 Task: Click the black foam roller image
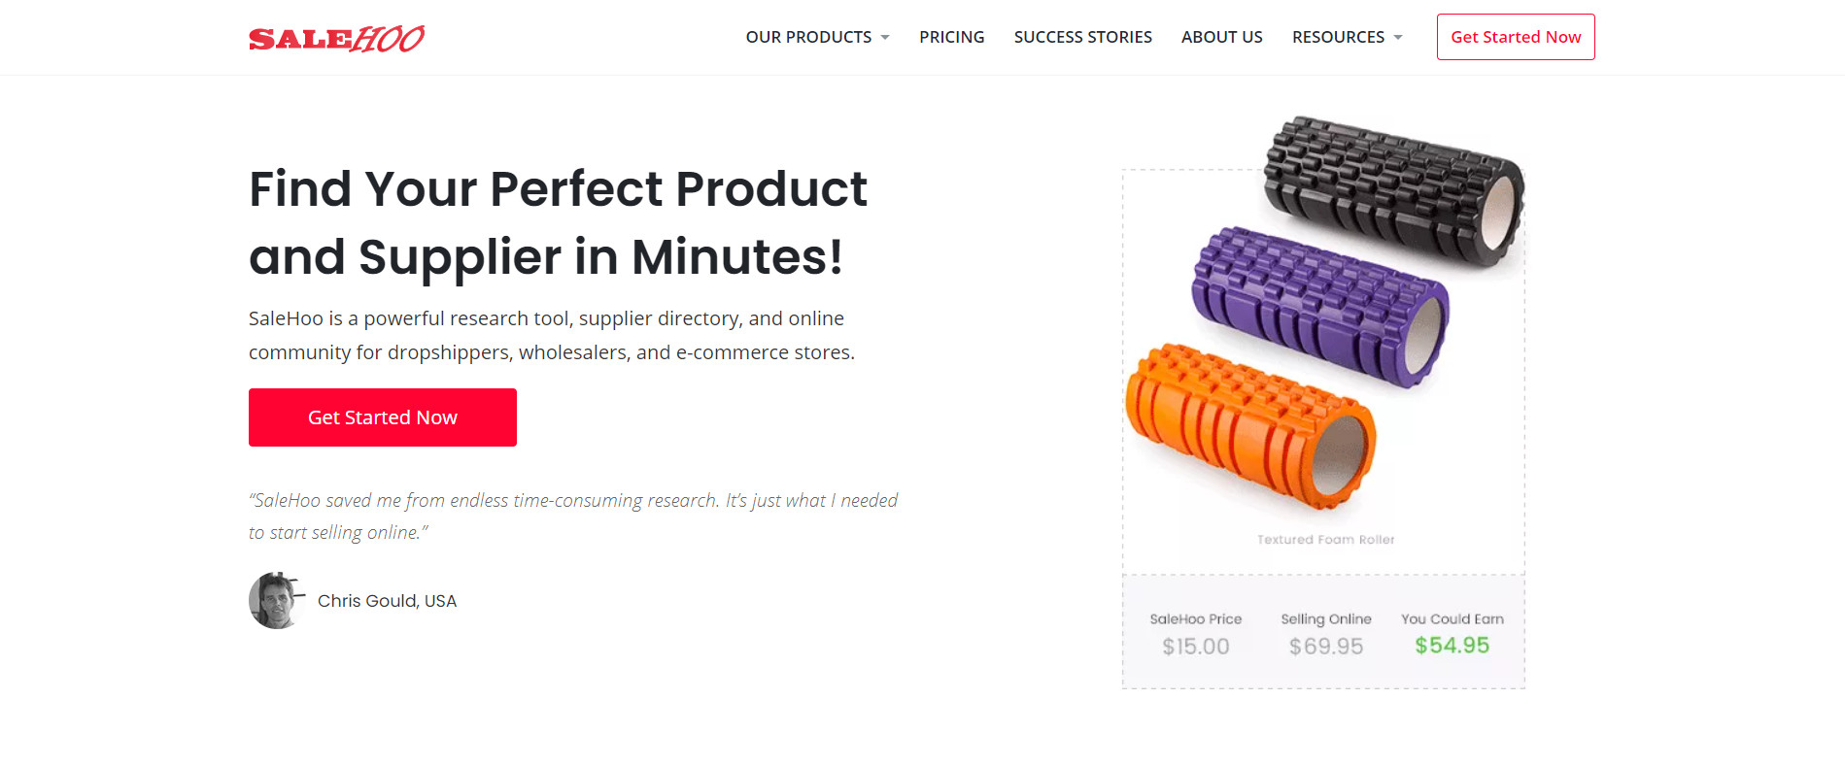[x=1392, y=191]
